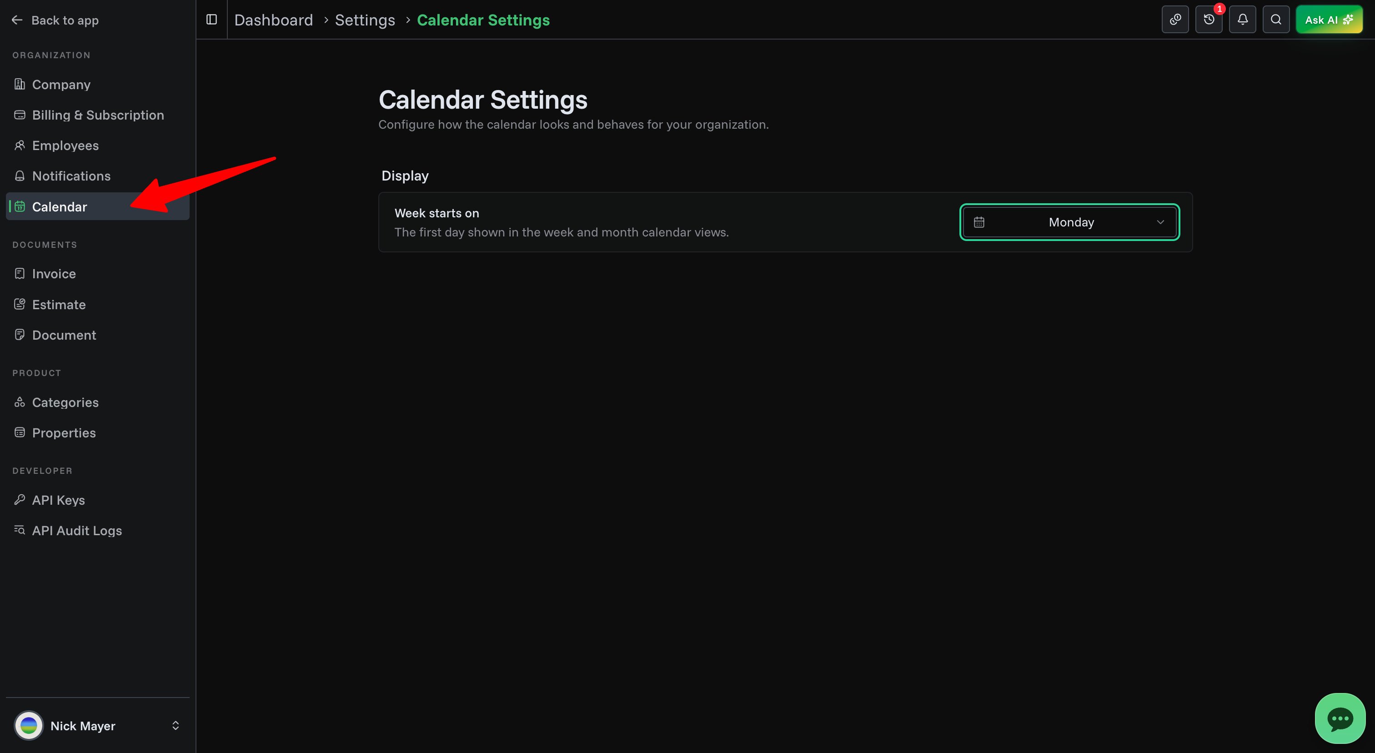
Task: Open the history icon with red badge
Action: point(1209,19)
